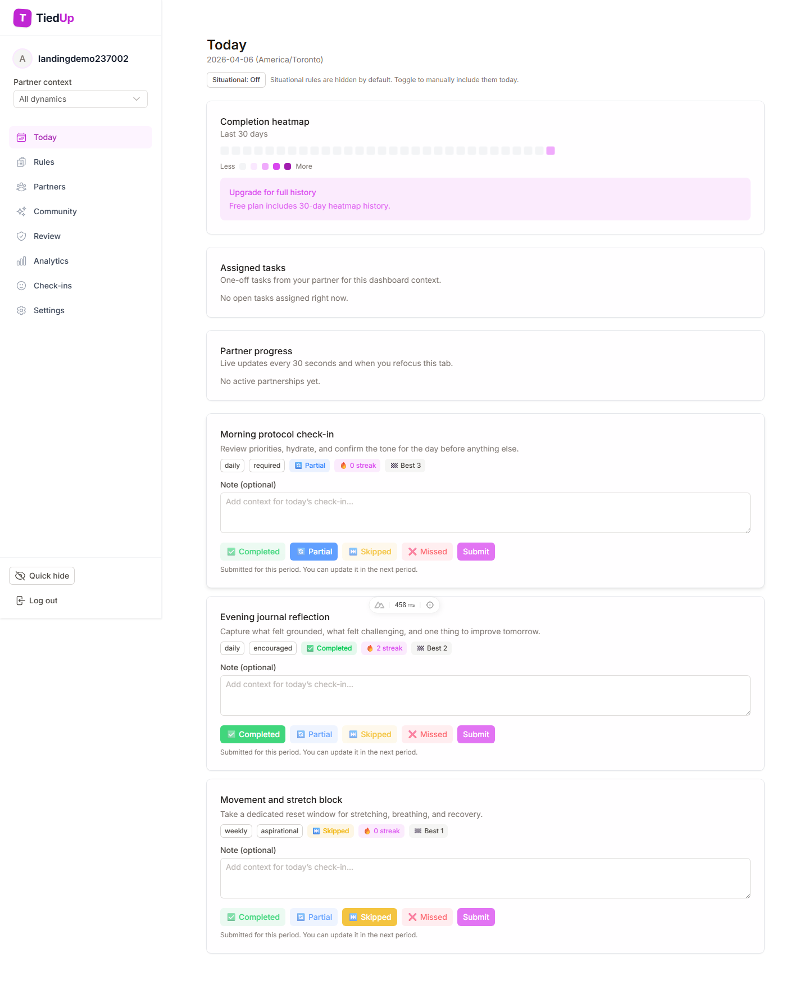Submit the Movement and stretch block check-in
This screenshot has width=809, height=989.
(x=476, y=917)
